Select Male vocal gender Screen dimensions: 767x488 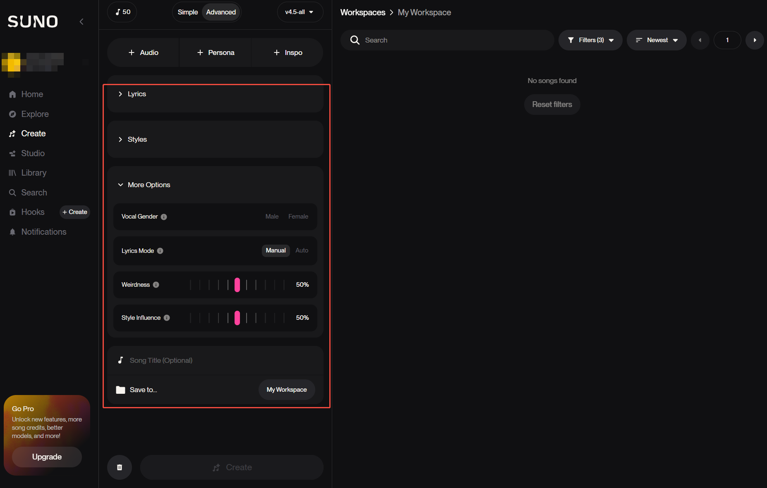[272, 217]
